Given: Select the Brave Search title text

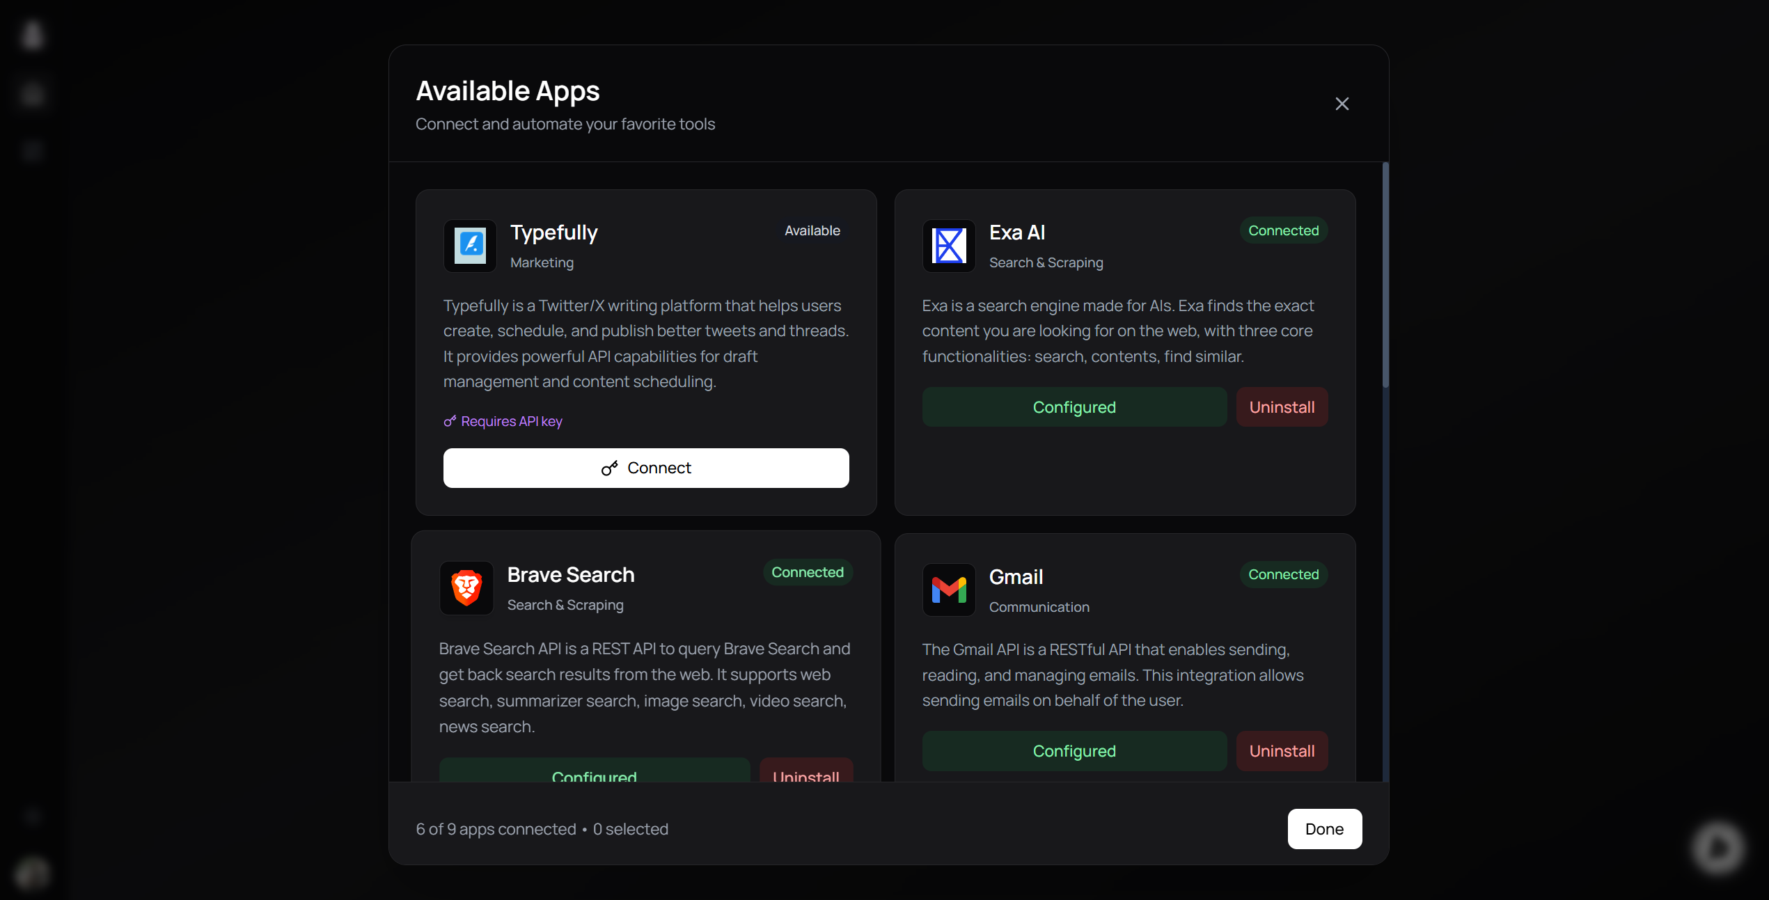Looking at the screenshot, I should pos(570,575).
